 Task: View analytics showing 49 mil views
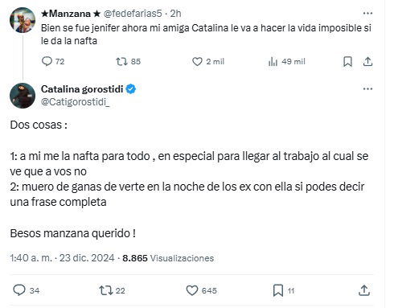pyautogui.click(x=286, y=61)
